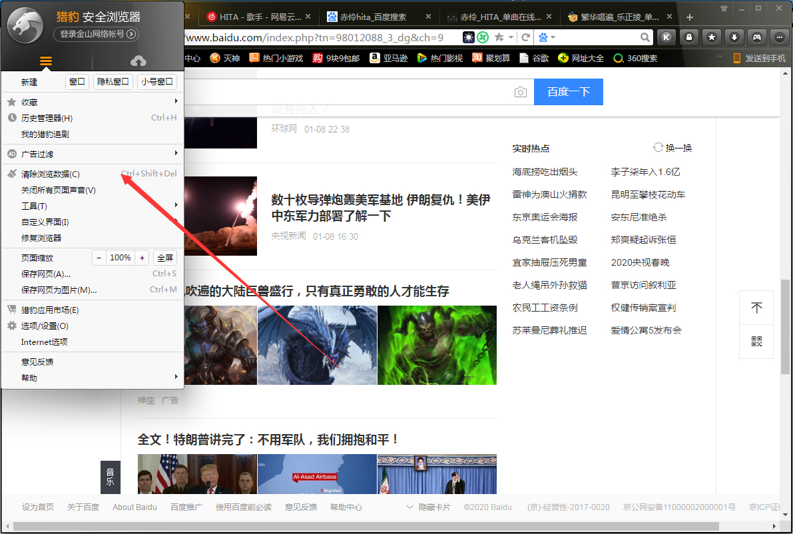Open the game center gamepad icon
The image size is (793, 534).
(x=756, y=37)
